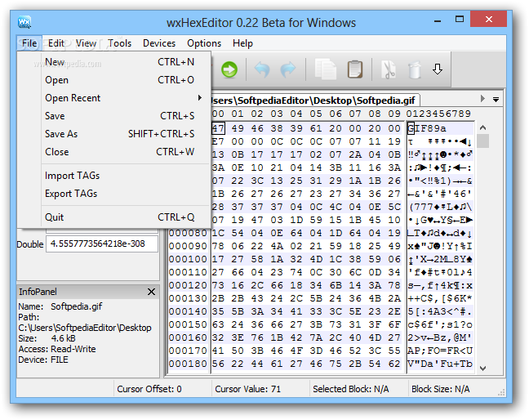Click the Device: FILE info line

(x=43, y=360)
